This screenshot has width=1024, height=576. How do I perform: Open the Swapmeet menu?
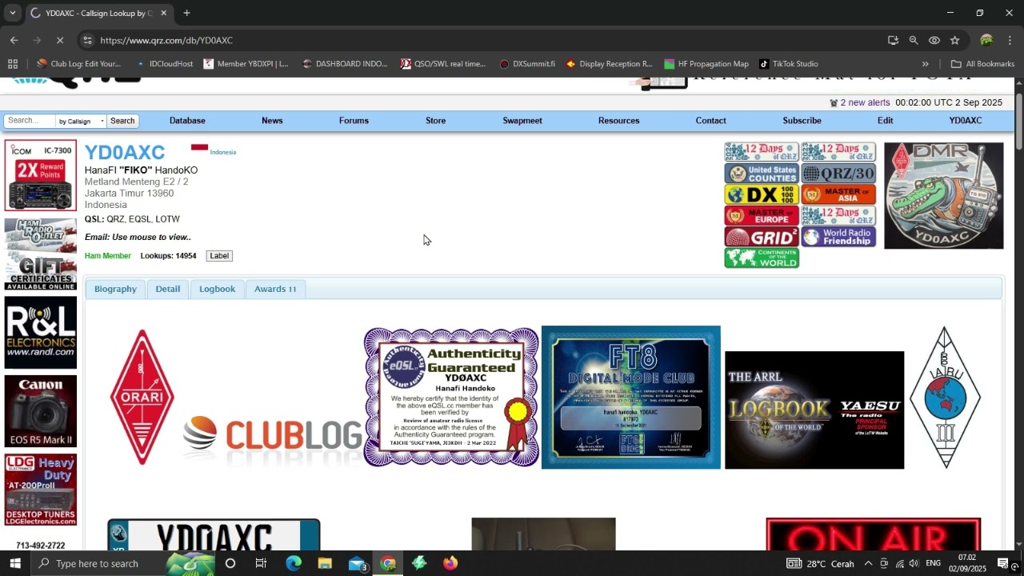522,121
